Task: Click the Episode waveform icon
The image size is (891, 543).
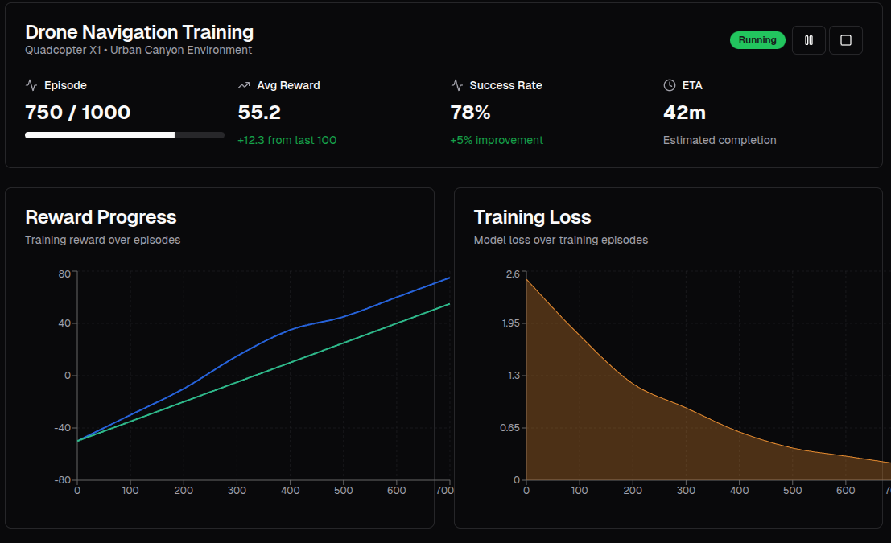Action: (x=31, y=84)
